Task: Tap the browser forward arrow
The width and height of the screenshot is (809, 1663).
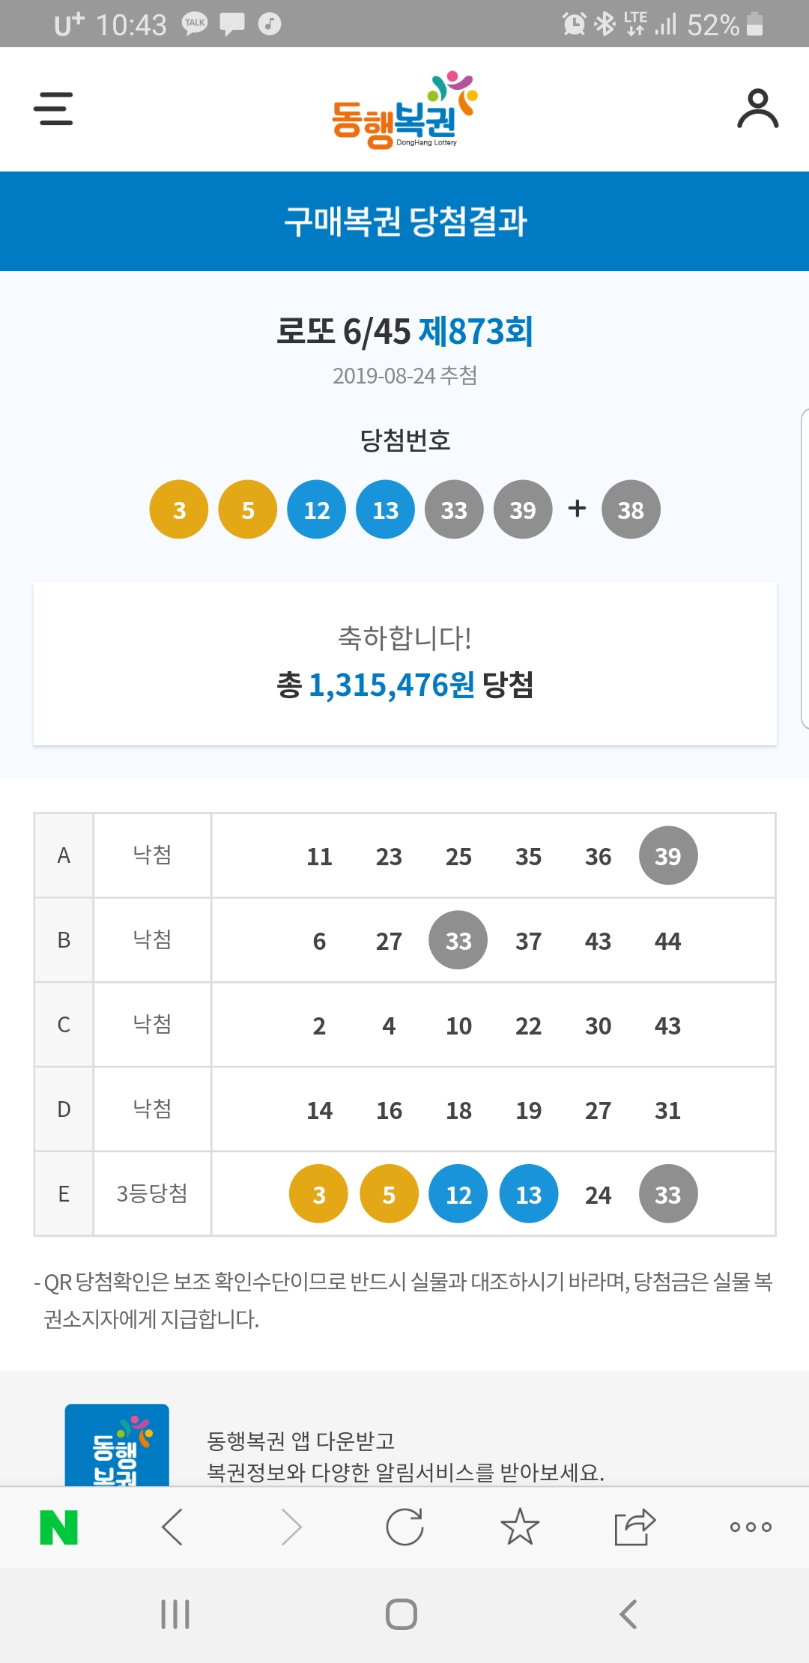Action: (291, 1527)
